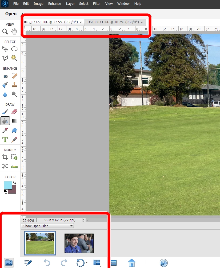Click the light blue foreground color swatch
The height and width of the screenshot is (268, 220).
click(x=8, y=185)
